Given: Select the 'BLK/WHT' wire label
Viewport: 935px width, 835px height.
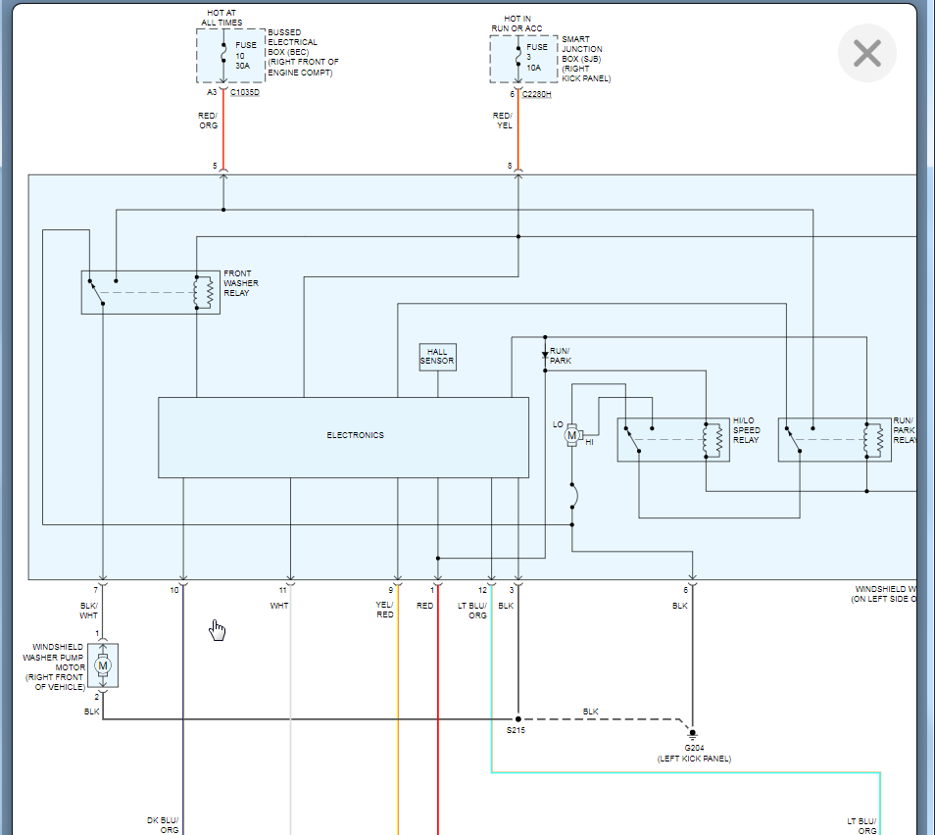Looking at the screenshot, I should pos(89,611).
